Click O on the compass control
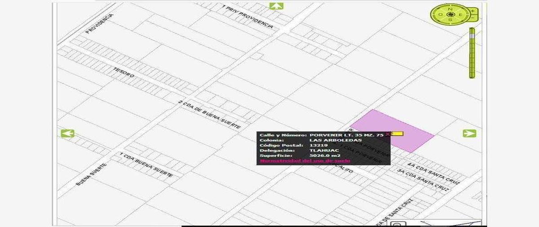The width and height of the screenshot is (539, 227). [x=440, y=15]
